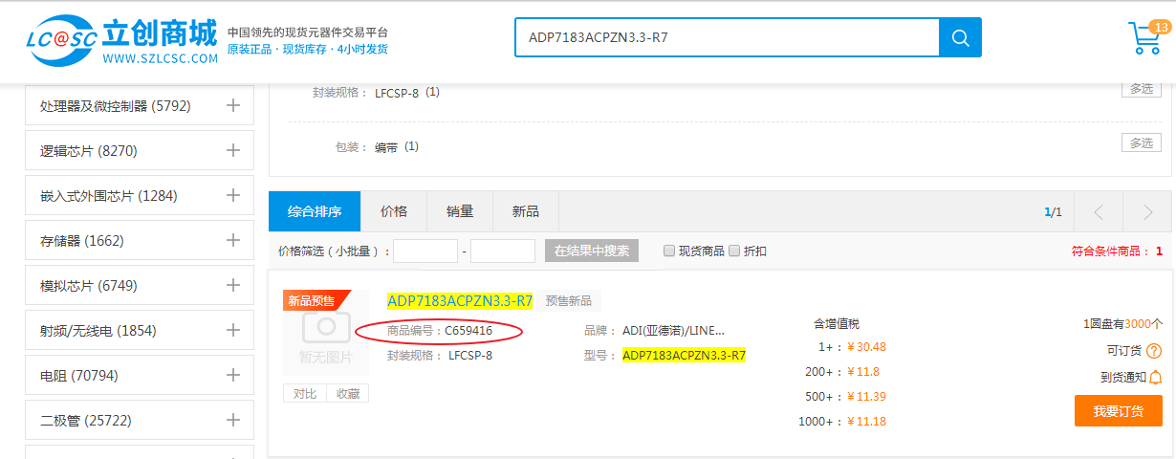The width and height of the screenshot is (1176, 459).
Task: Click 嵌入式外围芯片 (1284) category text
Action: click(x=109, y=196)
